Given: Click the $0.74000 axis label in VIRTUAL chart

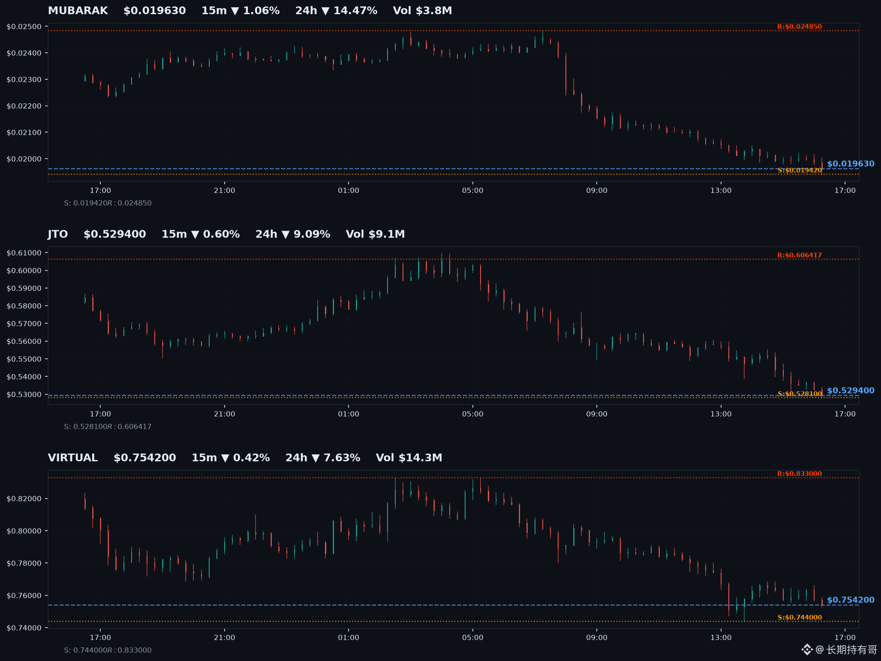Looking at the screenshot, I should click(24, 628).
